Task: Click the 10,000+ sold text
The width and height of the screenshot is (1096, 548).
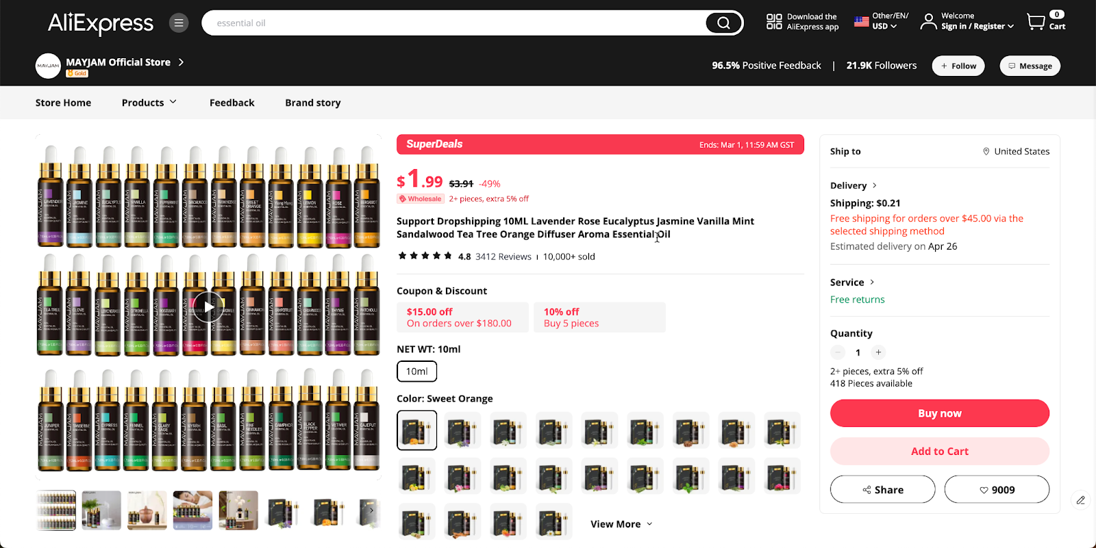Action: click(x=569, y=257)
